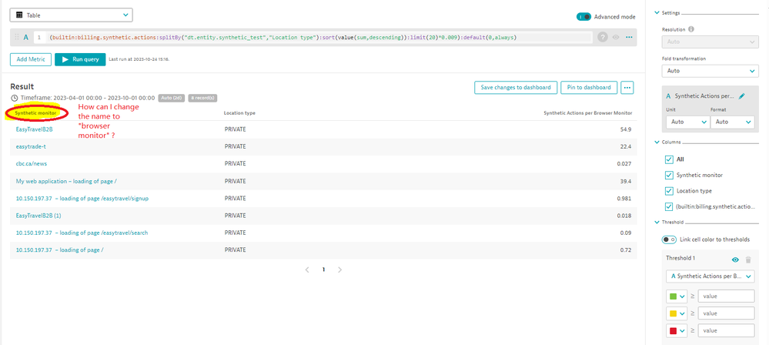Expand the Fold transformation dropdown
The height and width of the screenshot is (345, 769).
[x=709, y=71]
